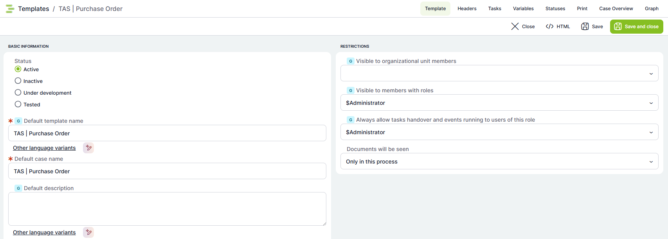
Task: Open the Documents will be seen dropdown
Action: pos(499,162)
